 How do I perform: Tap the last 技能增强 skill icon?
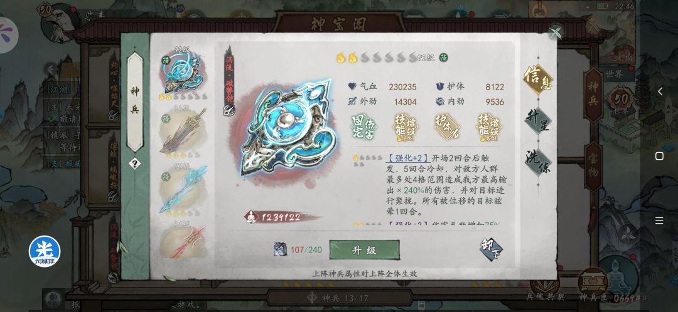click(490, 127)
